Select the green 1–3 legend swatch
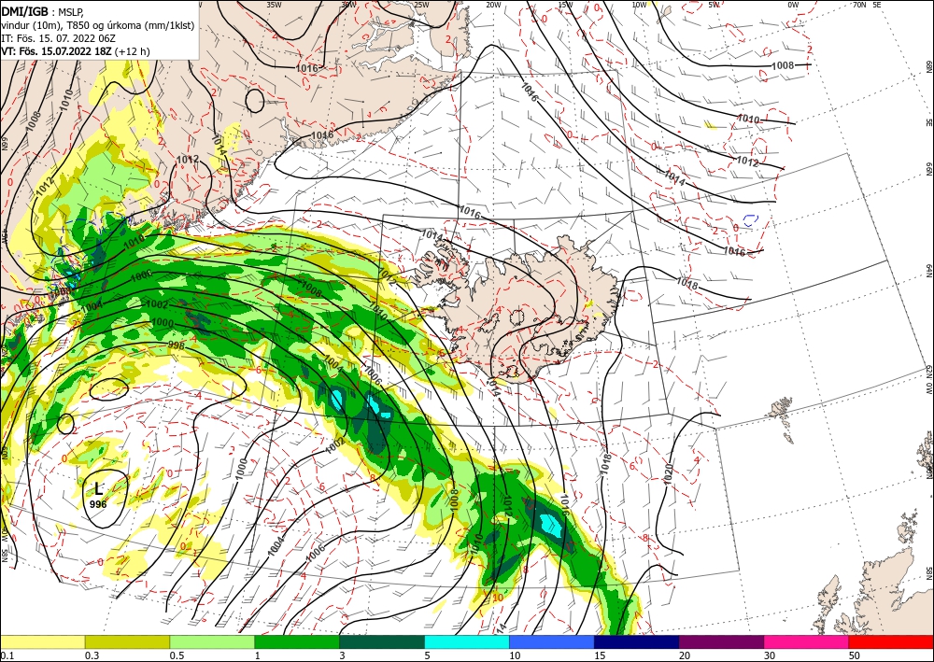This screenshot has width=934, height=662. click(x=297, y=641)
